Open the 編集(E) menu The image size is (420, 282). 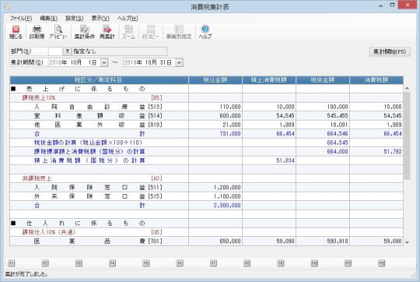tap(49, 18)
